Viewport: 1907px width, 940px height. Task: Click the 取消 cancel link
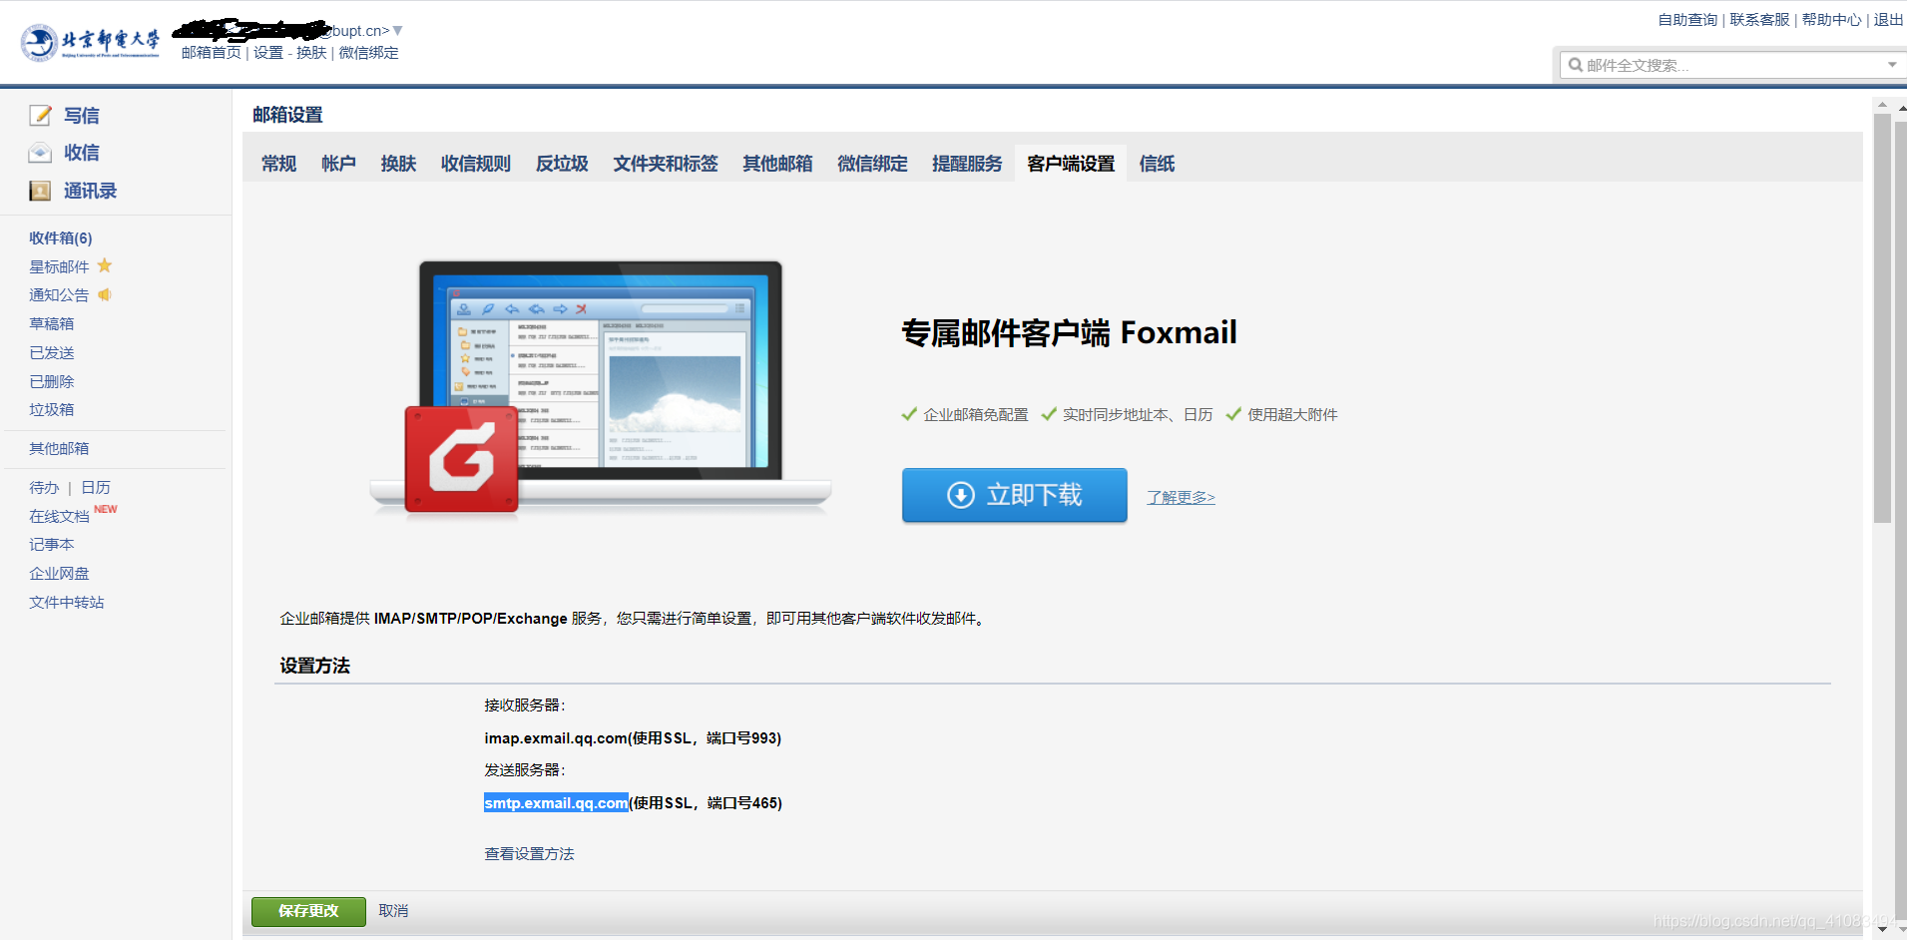pyautogui.click(x=393, y=911)
